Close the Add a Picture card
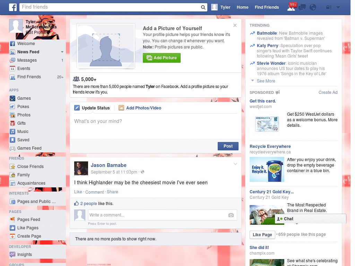 235,25
